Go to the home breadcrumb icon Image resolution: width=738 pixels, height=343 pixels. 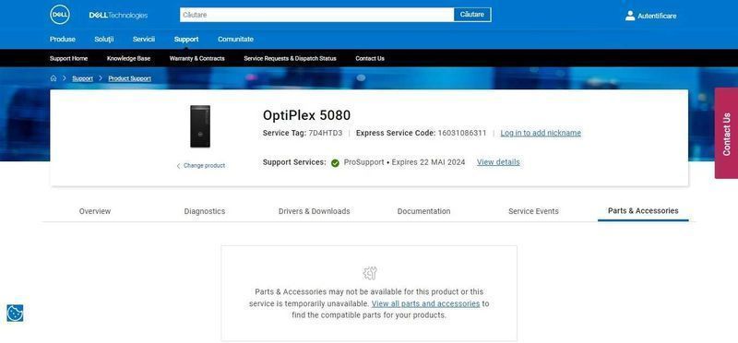click(x=54, y=78)
